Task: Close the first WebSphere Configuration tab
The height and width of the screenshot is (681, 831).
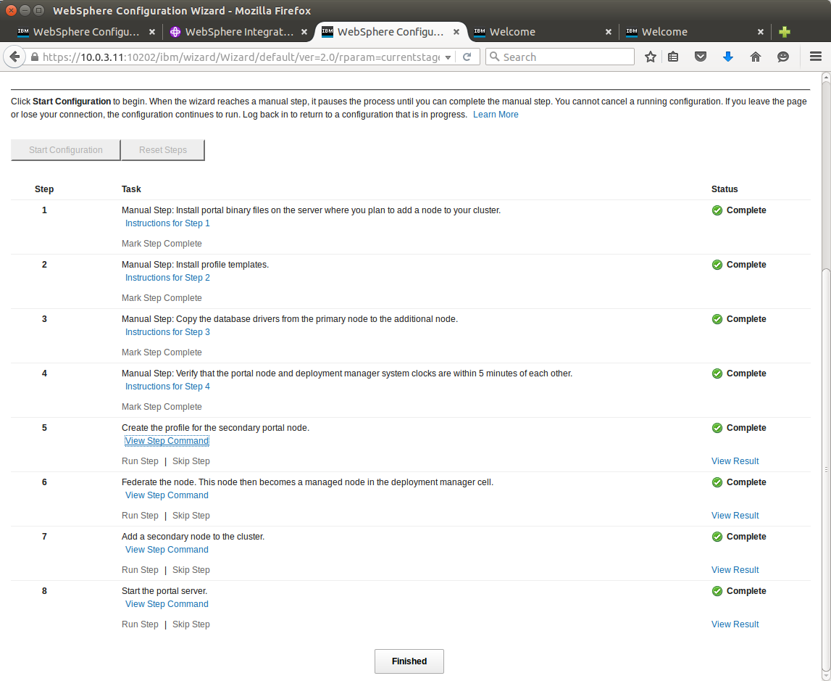Action: coord(152,32)
